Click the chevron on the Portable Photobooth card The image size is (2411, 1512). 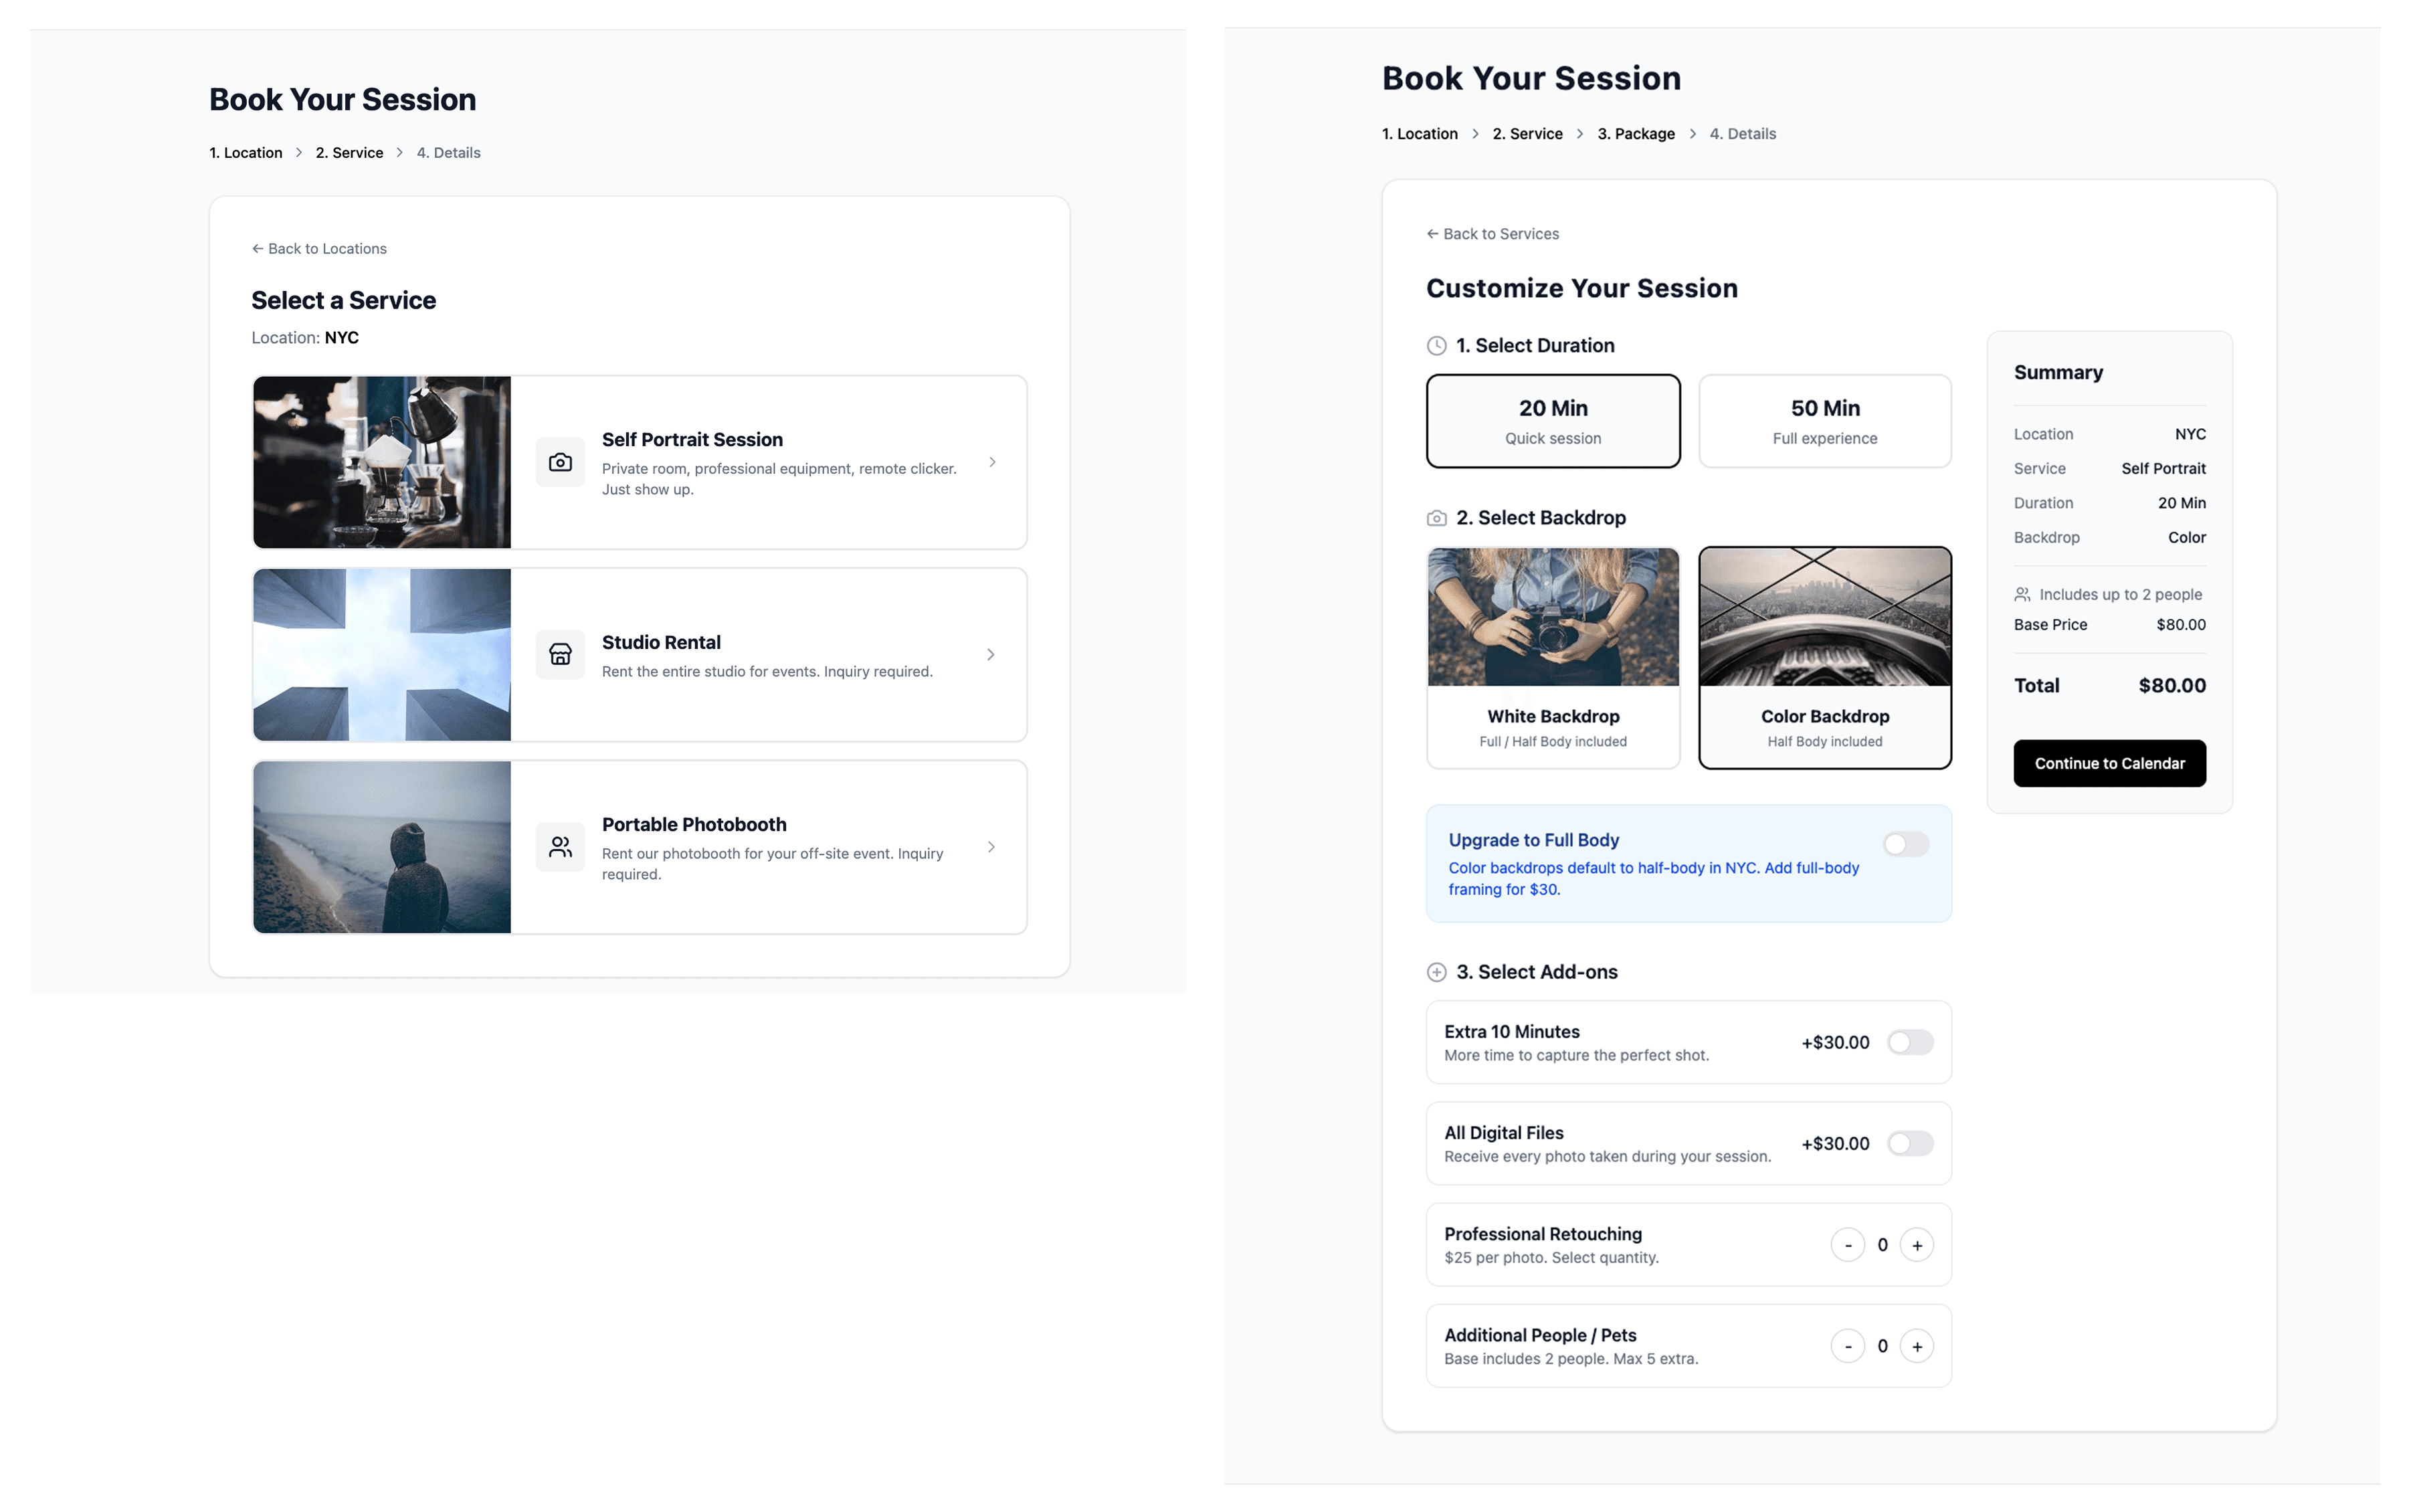coord(991,847)
